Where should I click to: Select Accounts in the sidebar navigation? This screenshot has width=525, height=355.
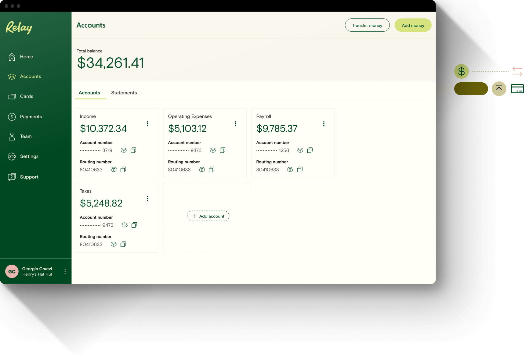[31, 76]
